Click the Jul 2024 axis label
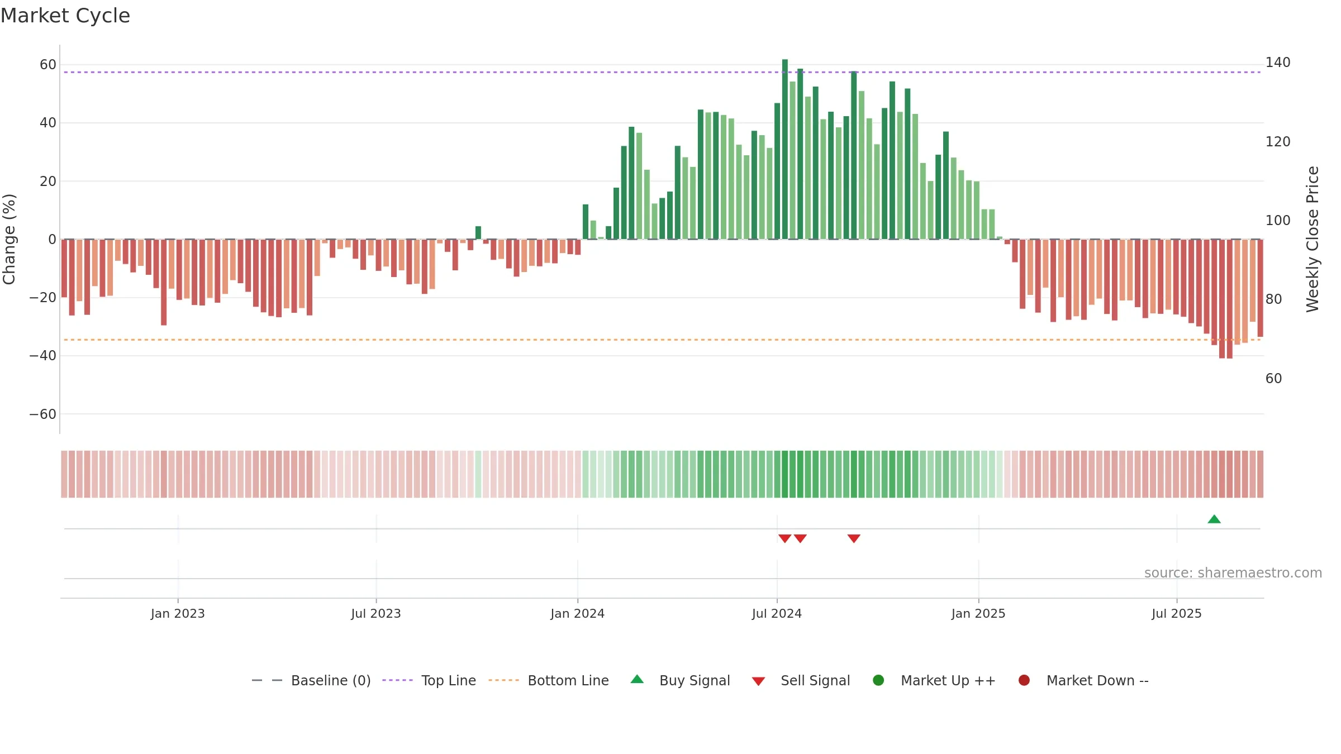Screen dimensions: 1341x754 click(x=777, y=614)
